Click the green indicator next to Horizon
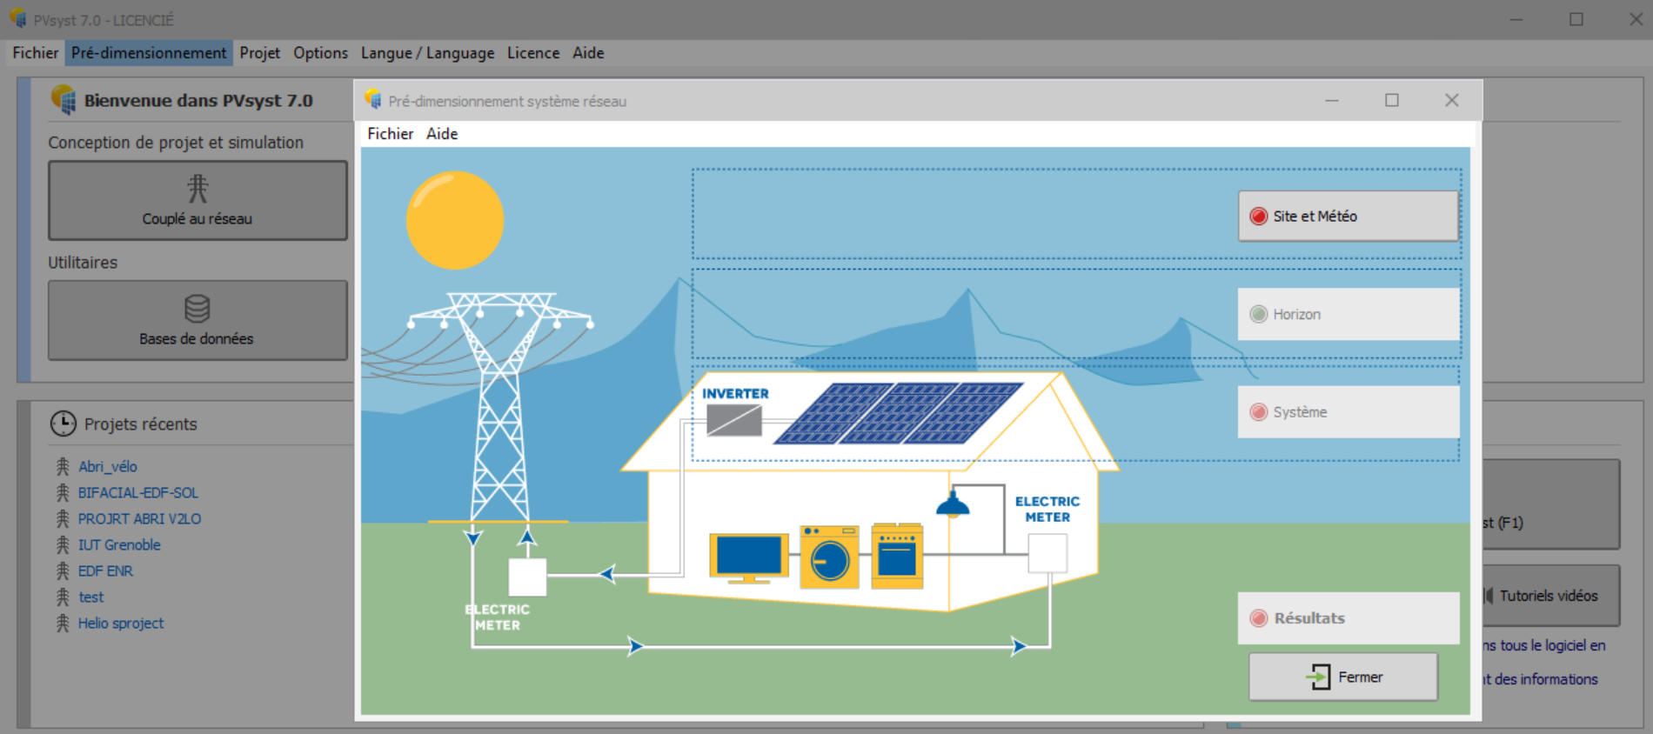Image resolution: width=1653 pixels, height=734 pixels. click(x=1258, y=314)
